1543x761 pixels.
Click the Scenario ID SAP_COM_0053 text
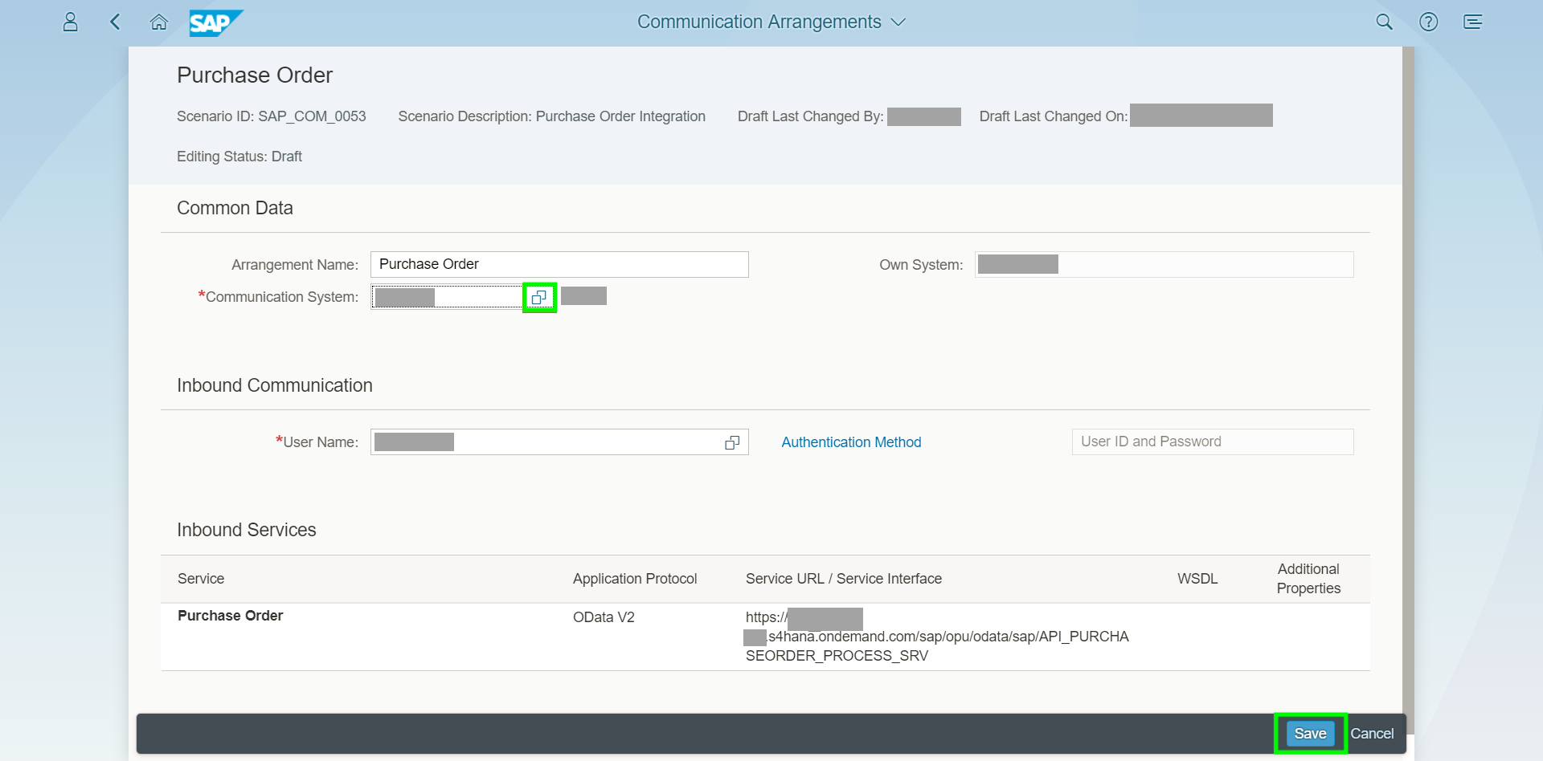click(271, 116)
